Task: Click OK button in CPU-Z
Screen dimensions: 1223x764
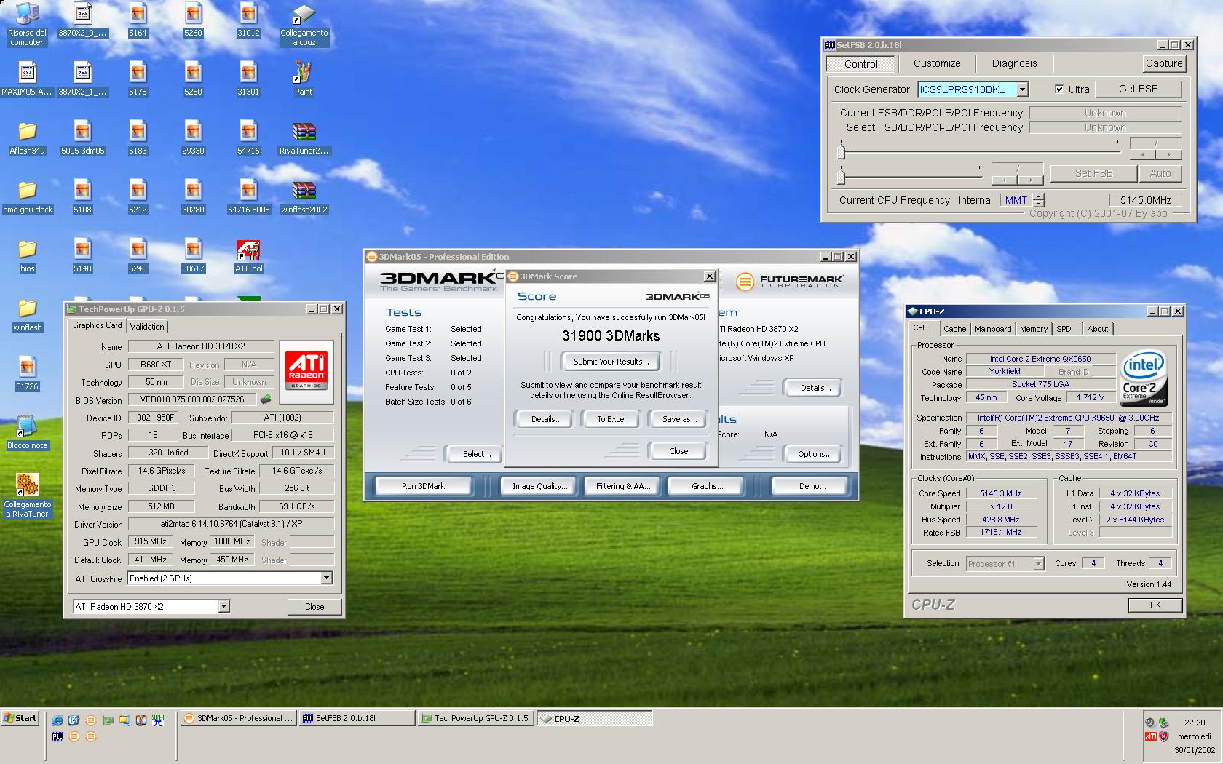Action: coord(1155,605)
